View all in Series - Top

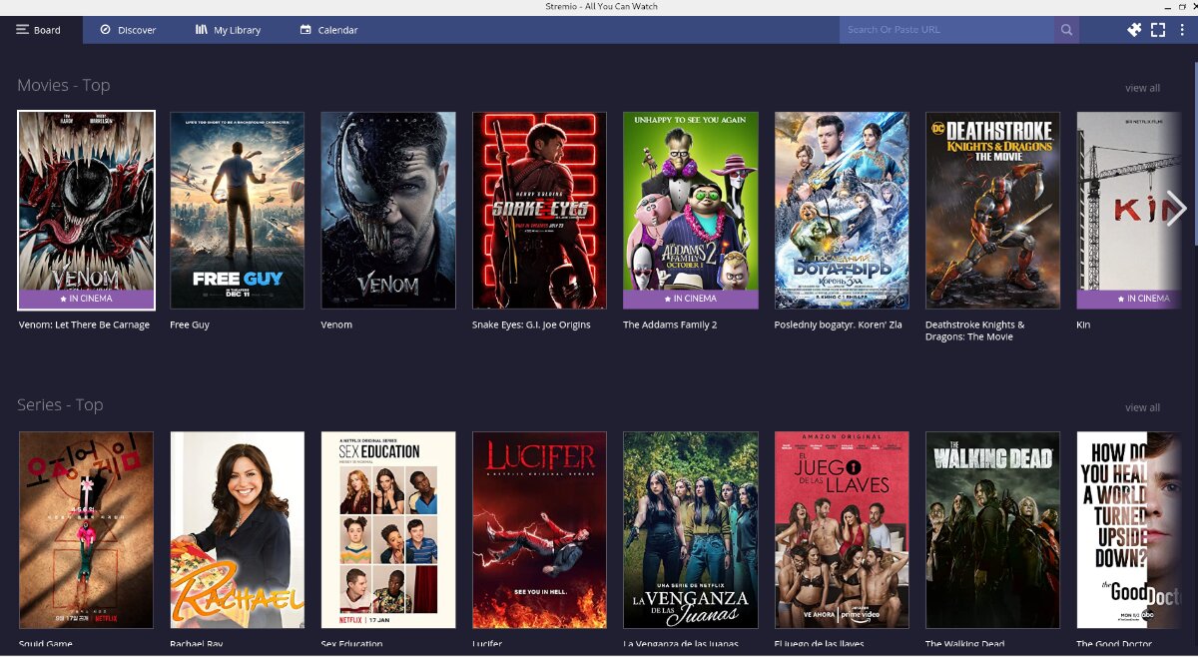(x=1142, y=407)
